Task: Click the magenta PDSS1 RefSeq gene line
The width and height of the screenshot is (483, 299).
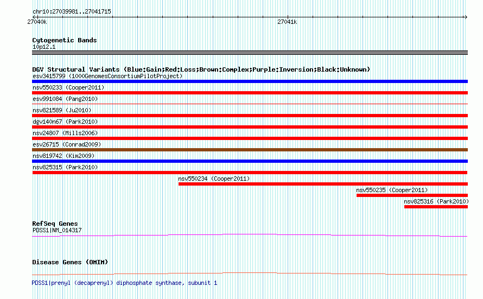Action: point(250,236)
